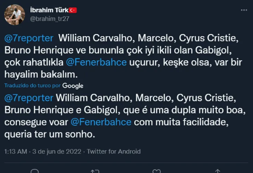Image resolution: width=253 pixels, height=173 pixels.
Task: Like the tweet with the heart icon
Action: (156, 171)
